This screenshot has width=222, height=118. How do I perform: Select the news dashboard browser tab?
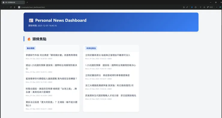[x=13, y=2]
